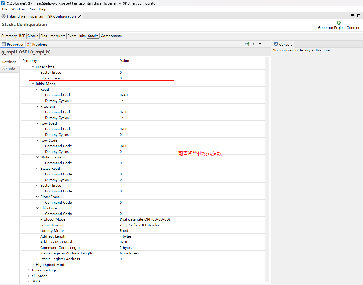The image size is (363, 285).
Task: Expand the XiP Mode node
Action: pos(29,276)
